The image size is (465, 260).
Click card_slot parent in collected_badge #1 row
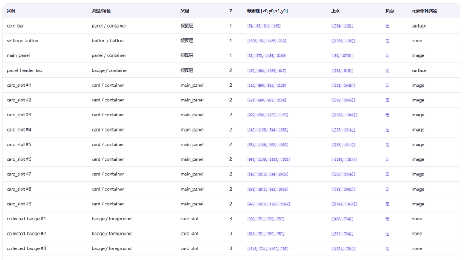point(190,219)
